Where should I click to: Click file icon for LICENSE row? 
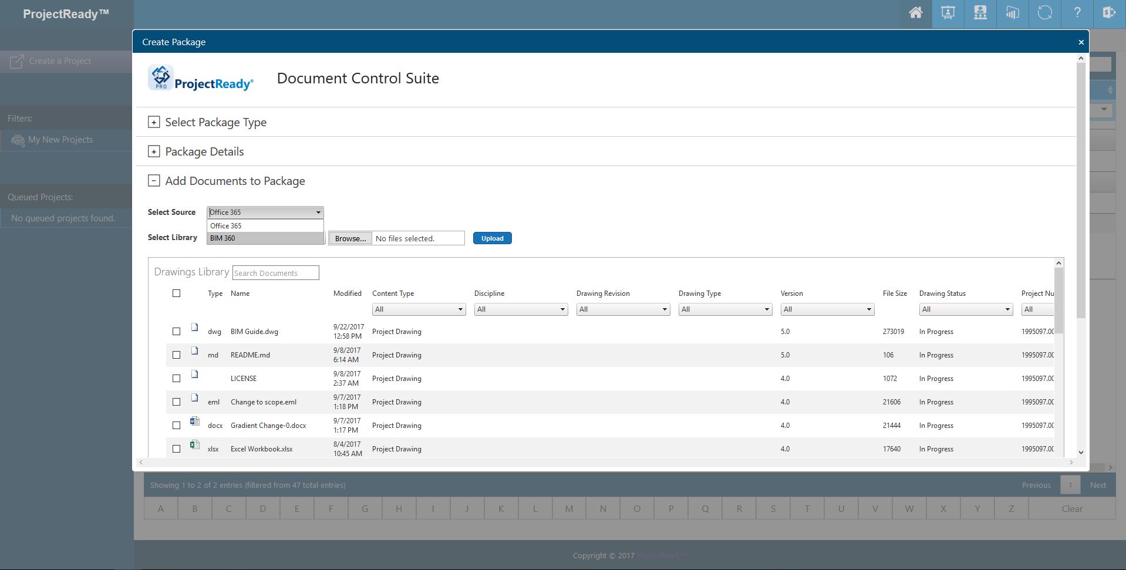point(194,375)
